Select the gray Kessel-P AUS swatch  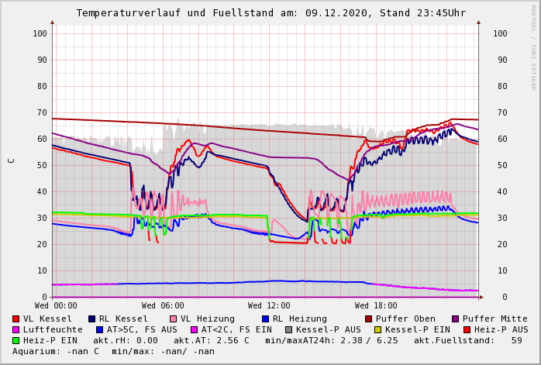point(290,329)
